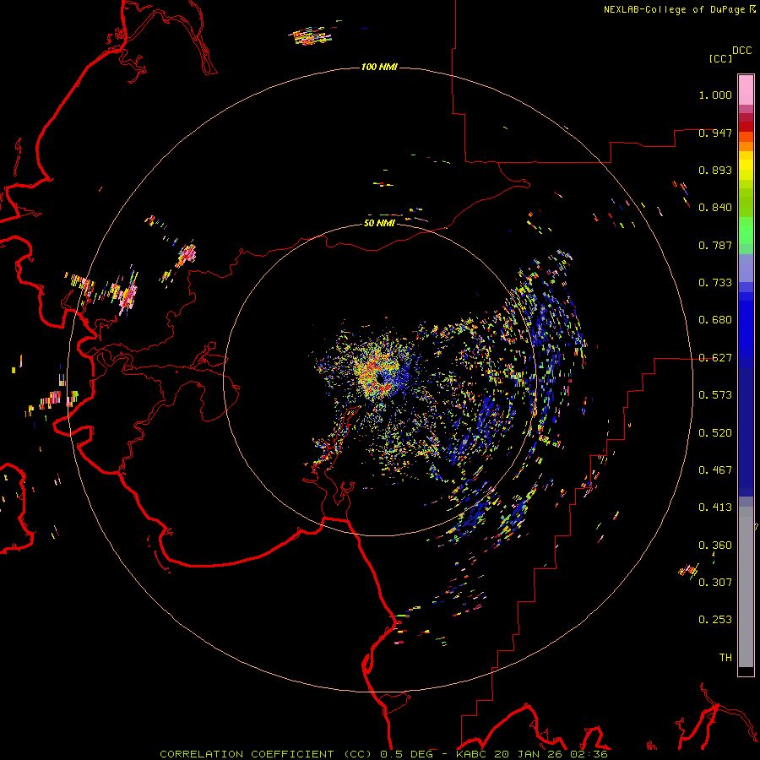Select the bright green color bar segment
The width and height of the screenshot is (760, 760).
point(746,231)
